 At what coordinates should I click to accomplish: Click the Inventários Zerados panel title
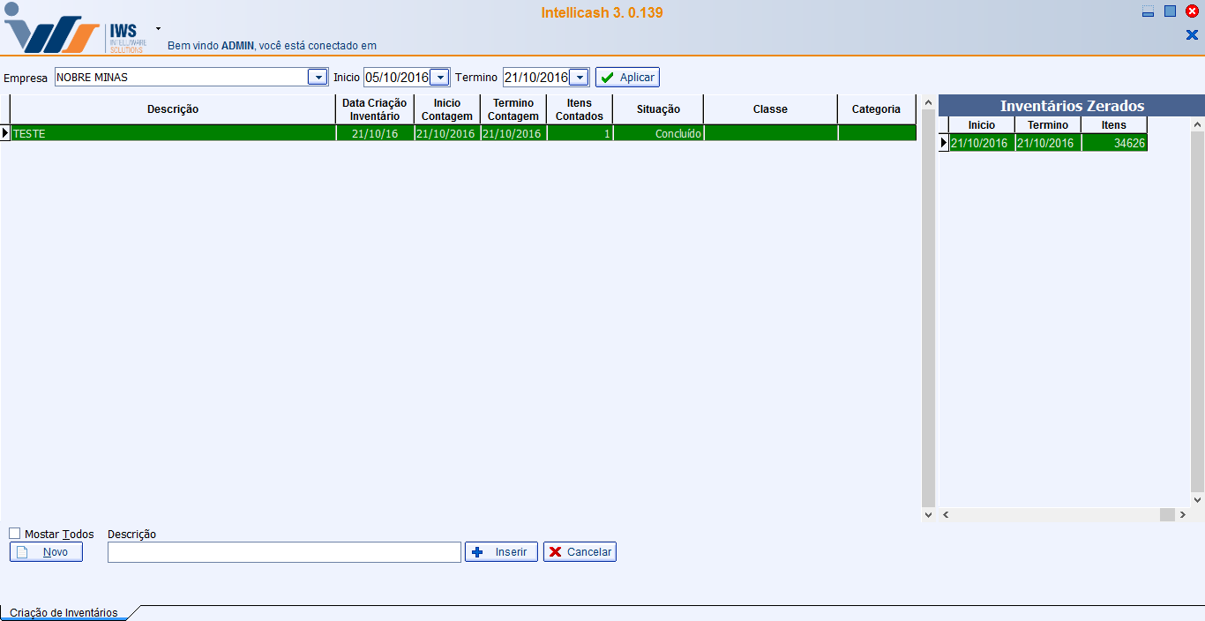(x=1072, y=106)
